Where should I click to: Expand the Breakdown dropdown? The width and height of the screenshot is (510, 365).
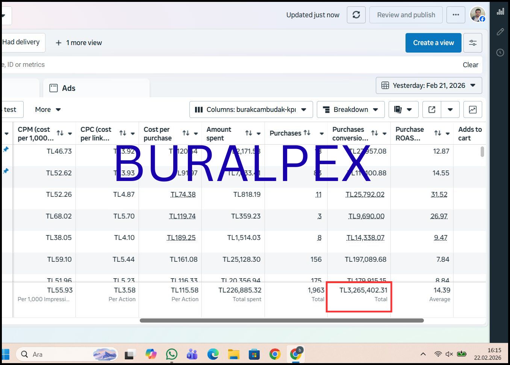(x=350, y=110)
